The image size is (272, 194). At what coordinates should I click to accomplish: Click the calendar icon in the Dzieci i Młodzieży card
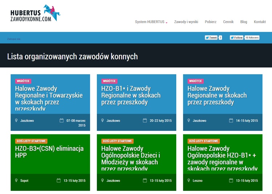point(145,181)
